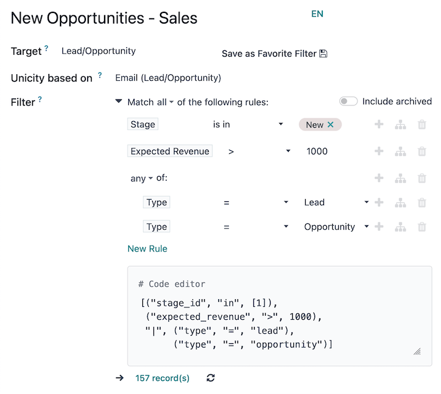This screenshot has width=441, height=394.
Task: Add branch via icon on Expected Revenue row
Action: tap(400, 151)
